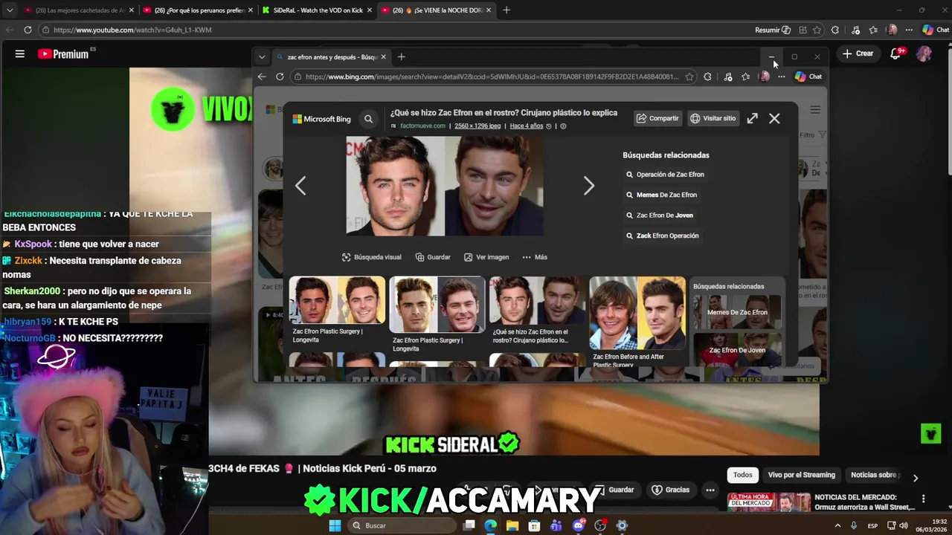Open the factornueve.com source link
Viewport: 952px width, 535px height.
[x=422, y=126]
